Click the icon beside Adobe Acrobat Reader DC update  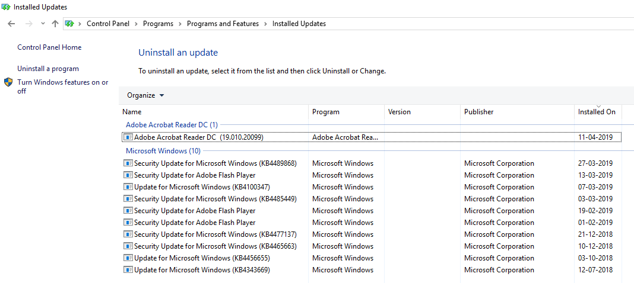pos(128,137)
